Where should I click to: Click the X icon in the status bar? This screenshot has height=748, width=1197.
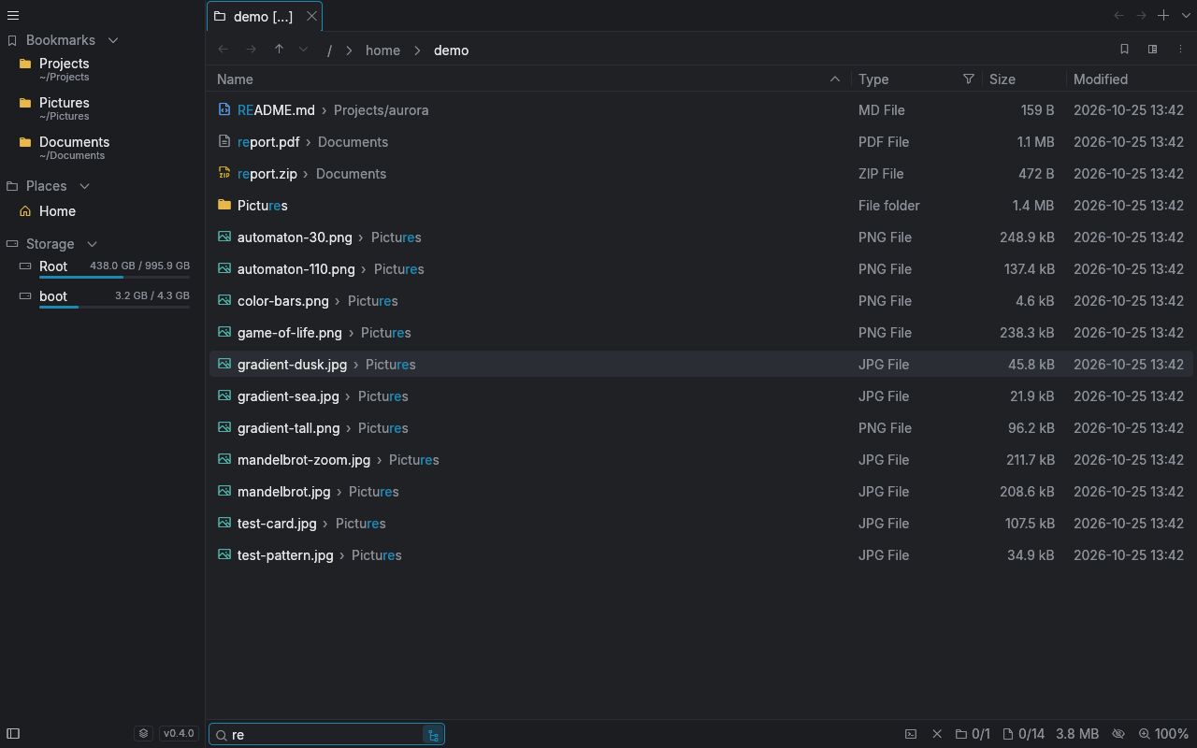pyautogui.click(x=937, y=734)
